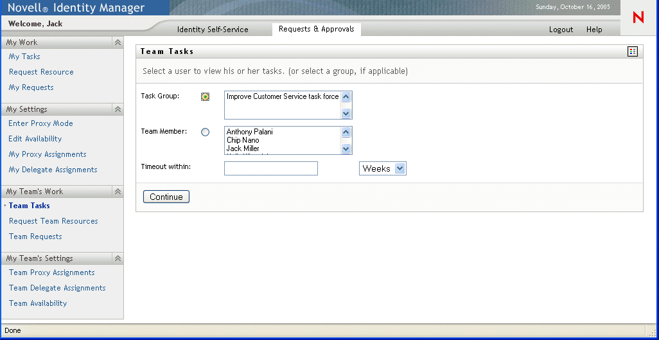Click the Novell N logo icon
Image resolution: width=659 pixels, height=340 pixels.
coord(638,17)
